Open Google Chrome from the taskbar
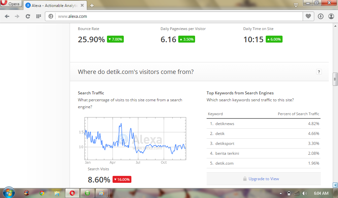The width and height of the screenshot is (338, 198). 42,193
